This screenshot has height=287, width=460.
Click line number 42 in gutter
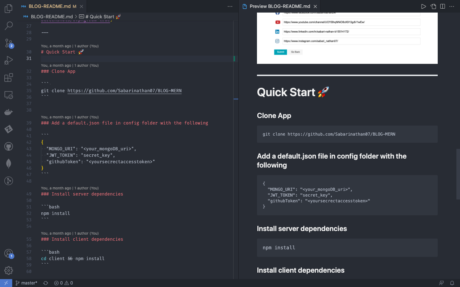pos(29,142)
